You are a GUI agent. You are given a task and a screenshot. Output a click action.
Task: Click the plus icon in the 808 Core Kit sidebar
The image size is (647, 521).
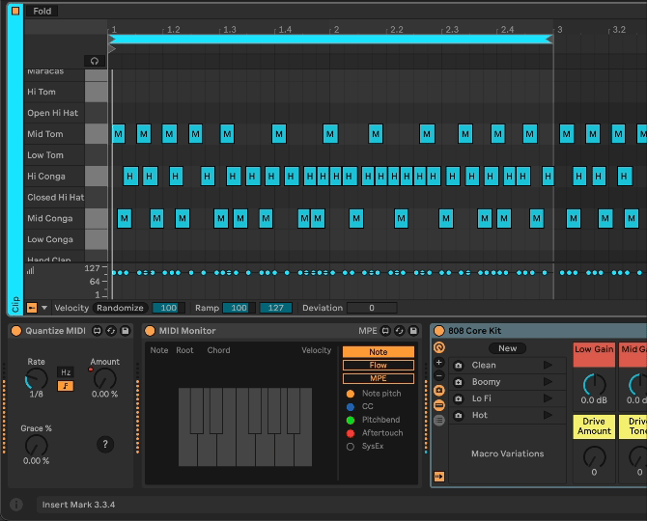coord(439,363)
